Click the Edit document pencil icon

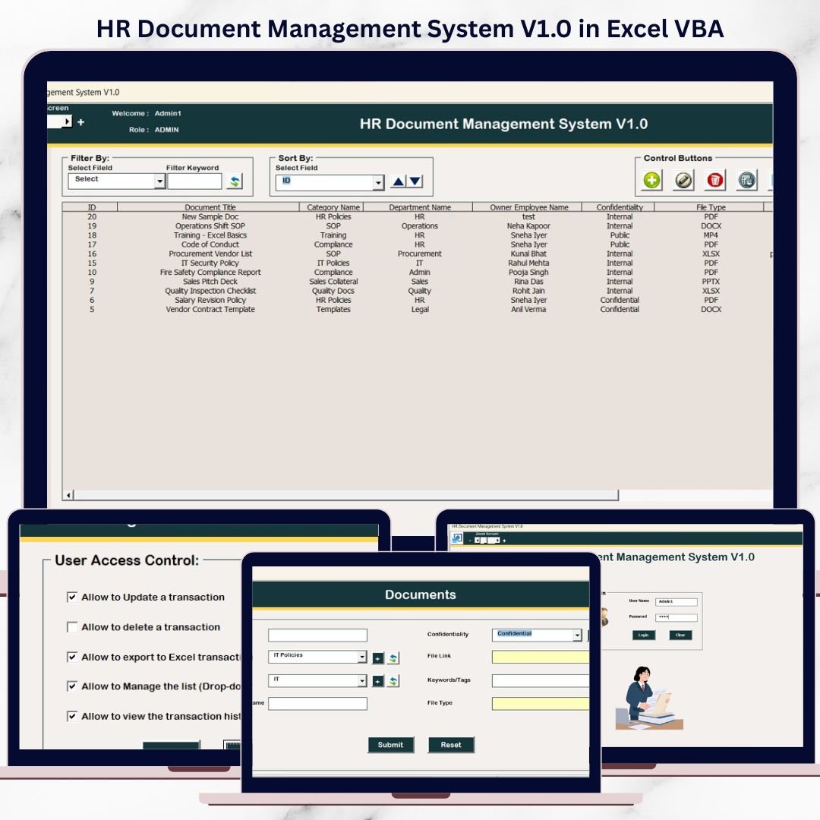(684, 180)
